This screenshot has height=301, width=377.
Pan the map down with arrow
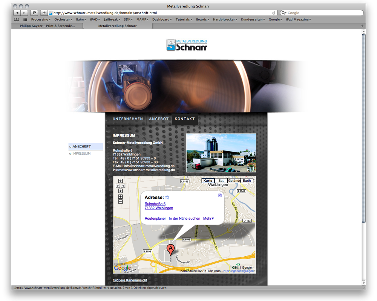point(121,191)
